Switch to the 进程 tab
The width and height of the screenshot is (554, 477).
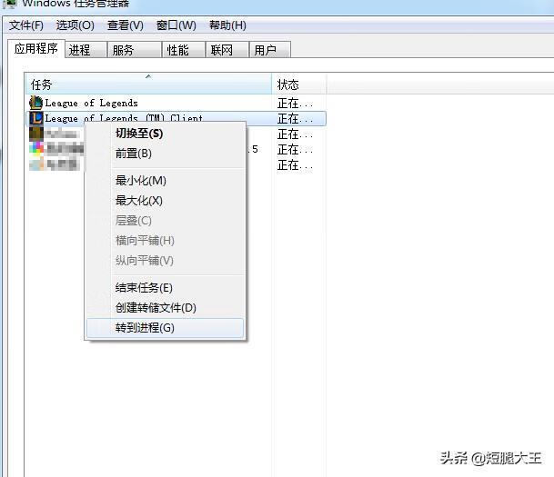tap(81, 51)
